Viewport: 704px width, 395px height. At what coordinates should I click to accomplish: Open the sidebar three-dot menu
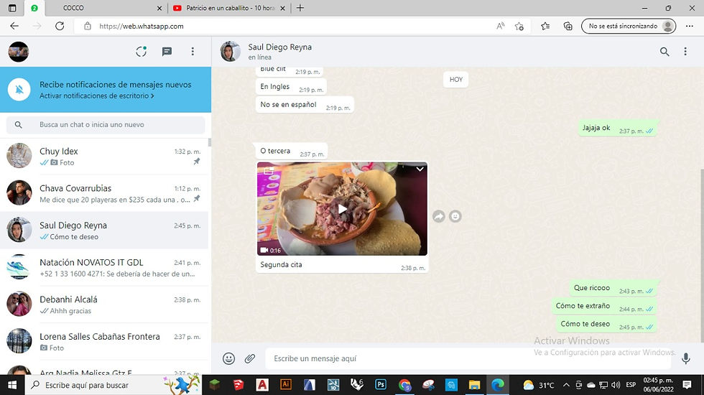pyautogui.click(x=193, y=52)
